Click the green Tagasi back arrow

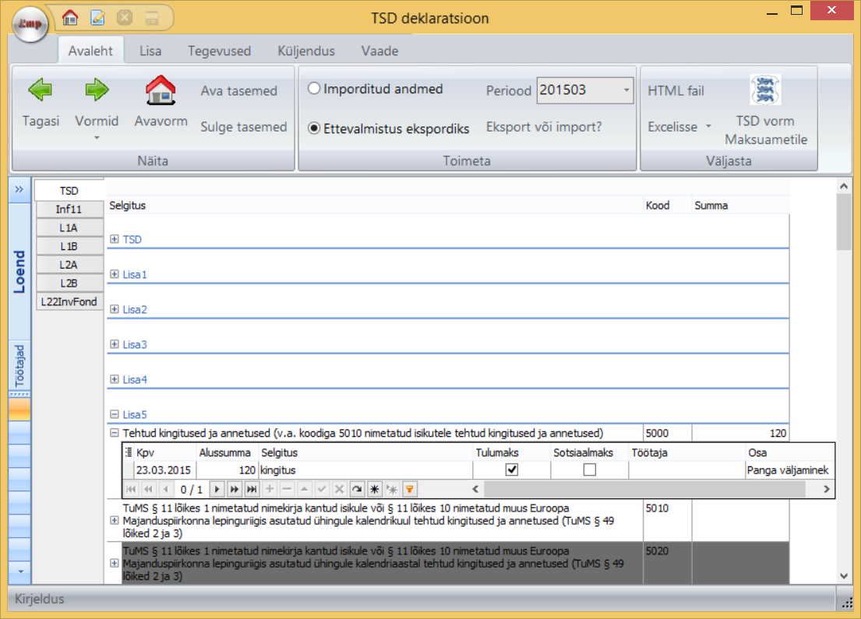40,91
